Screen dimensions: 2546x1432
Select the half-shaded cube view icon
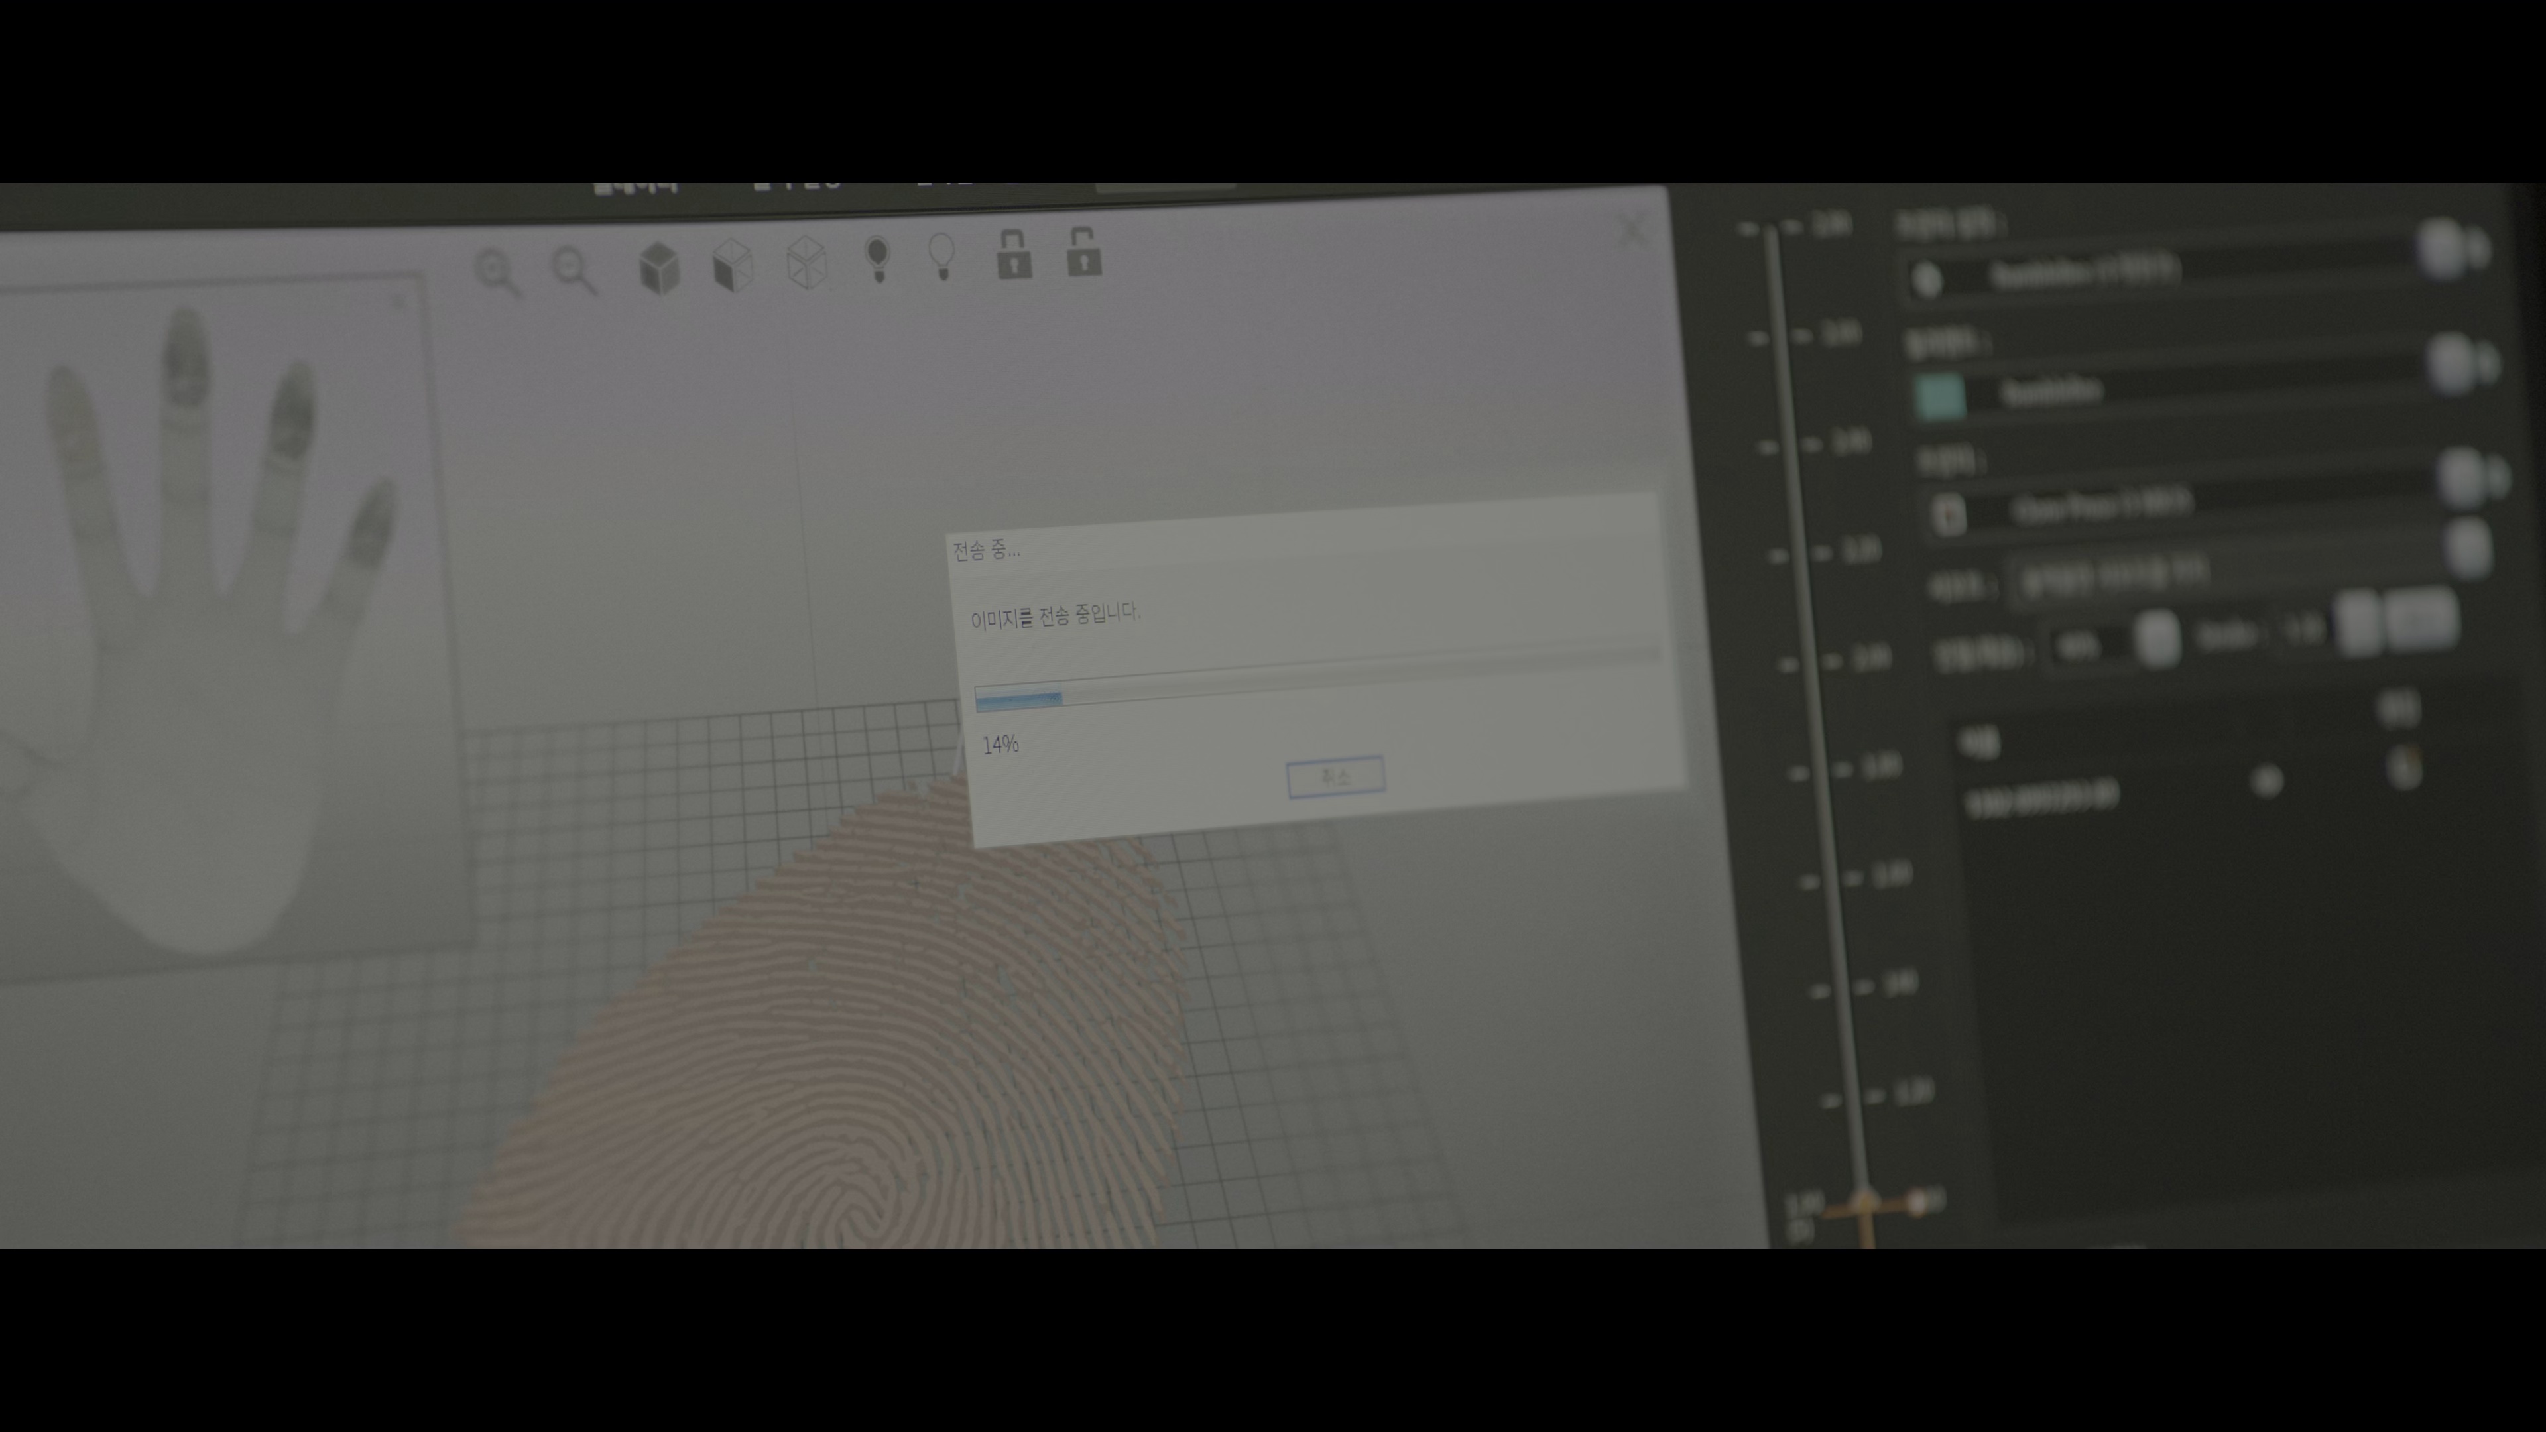pos(733,265)
